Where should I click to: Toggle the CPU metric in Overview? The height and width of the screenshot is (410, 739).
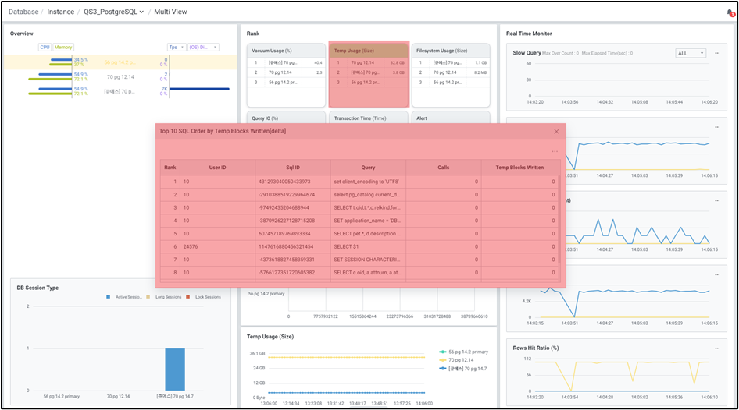[x=45, y=47]
